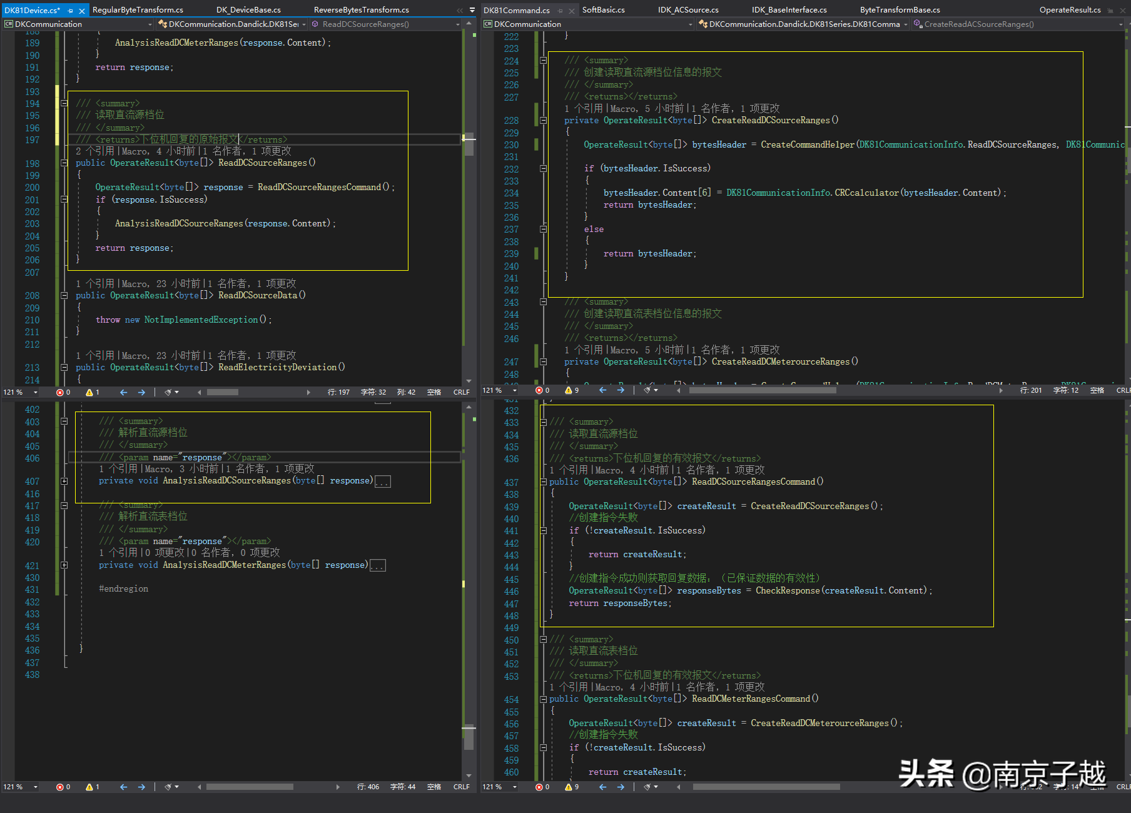This screenshot has width=1131, height=813.
Task: Open code cleanup brush icon in top-left pane
Action: coord(168,393)
